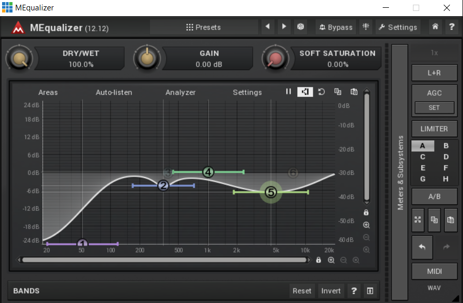Open the global Settings wrench button
Screen dimensions: 463x303
click(398, 27)
